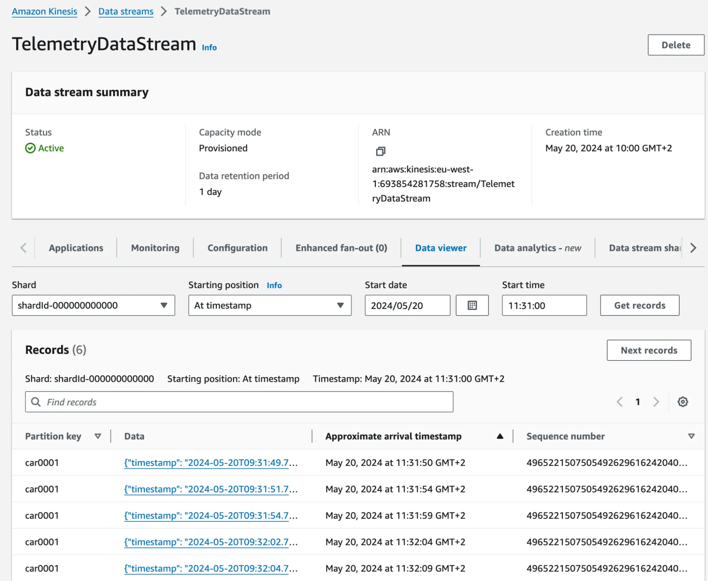Click the arrival time 11:32:04 GMT+2 cell

pos(395,542)
